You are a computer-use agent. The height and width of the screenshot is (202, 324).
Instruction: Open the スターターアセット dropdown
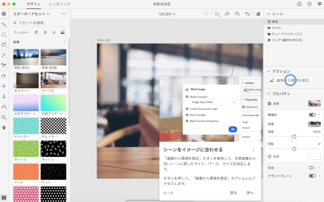pyautogui.click(x=31, y=14)
